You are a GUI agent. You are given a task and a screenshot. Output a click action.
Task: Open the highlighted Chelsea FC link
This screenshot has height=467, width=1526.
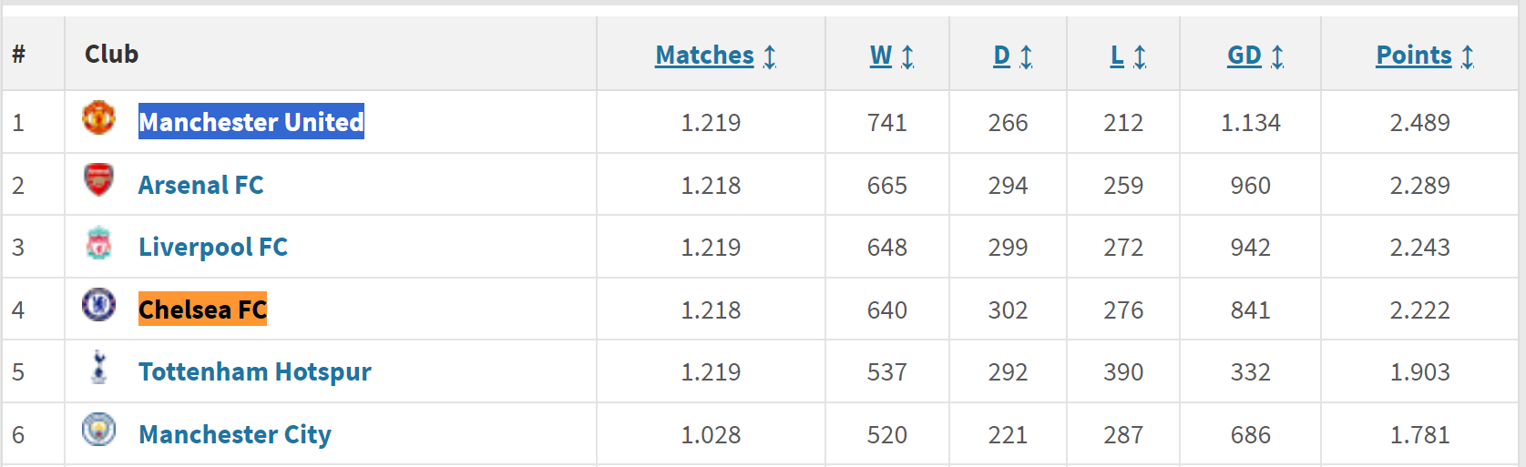(202, 310)
